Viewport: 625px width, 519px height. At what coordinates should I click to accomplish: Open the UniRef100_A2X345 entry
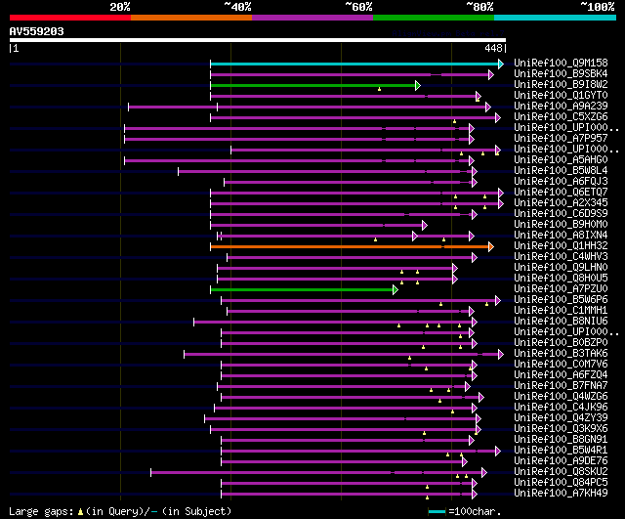click(x=561, y=203)
